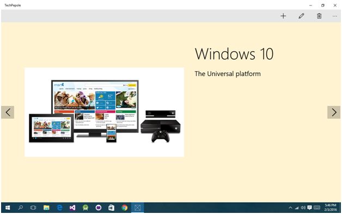Click the Windows 10 devices image

104,112
